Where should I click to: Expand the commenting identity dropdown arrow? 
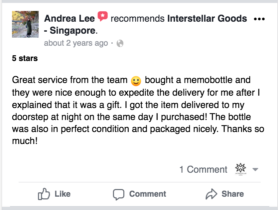[x=255, y=169]
